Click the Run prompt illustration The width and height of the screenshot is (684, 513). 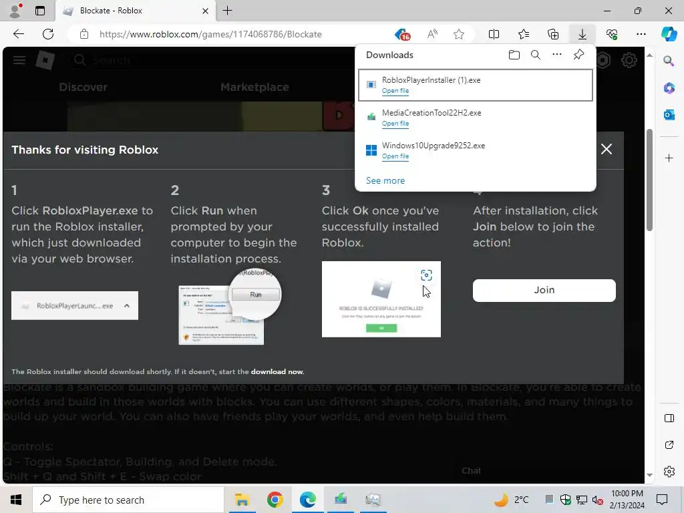230,307
